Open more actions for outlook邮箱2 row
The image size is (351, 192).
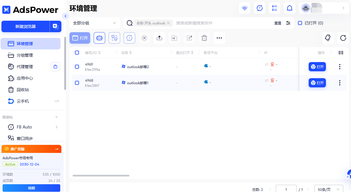(340, 67)
